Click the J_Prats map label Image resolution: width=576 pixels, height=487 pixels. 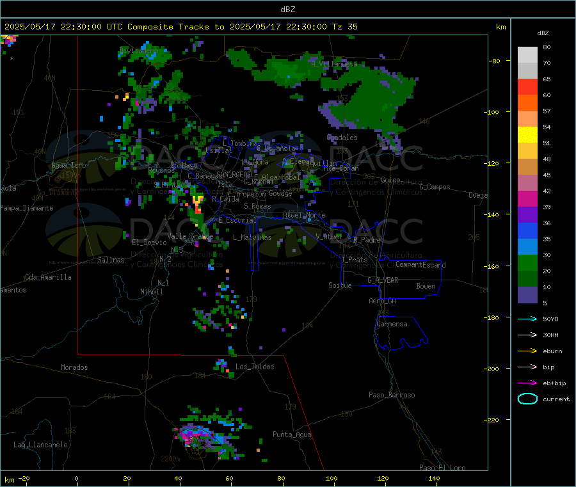pyautogui.click(x=354, y=260)
